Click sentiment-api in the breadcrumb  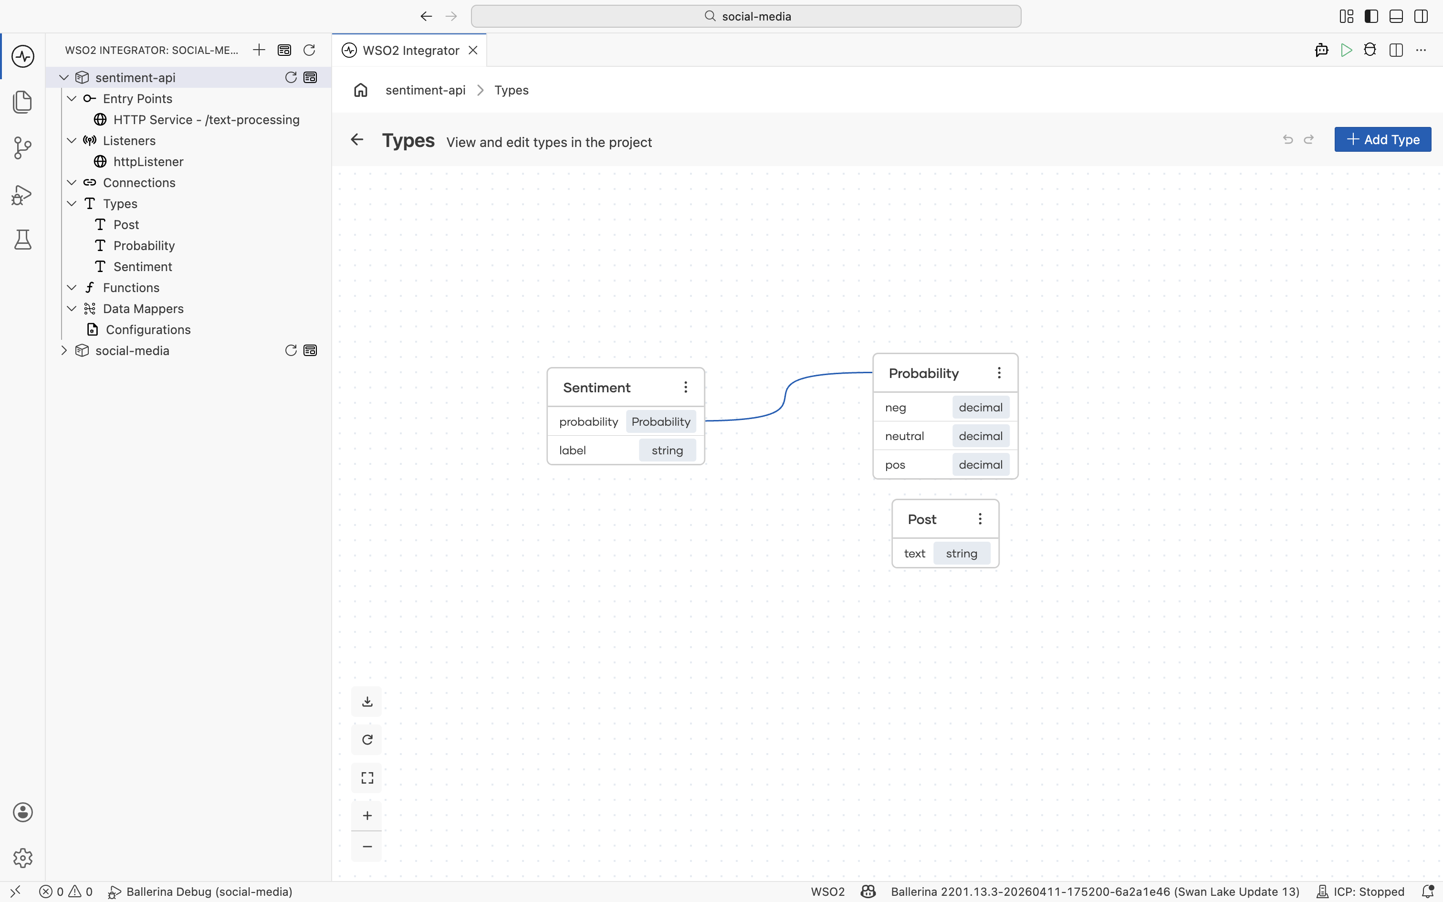point(425,90)
